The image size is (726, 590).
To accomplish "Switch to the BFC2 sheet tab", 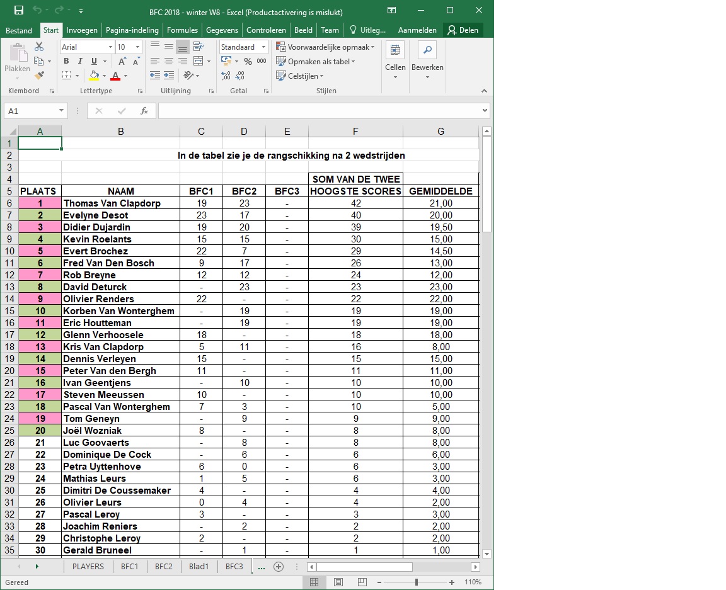I will point(163,567).
